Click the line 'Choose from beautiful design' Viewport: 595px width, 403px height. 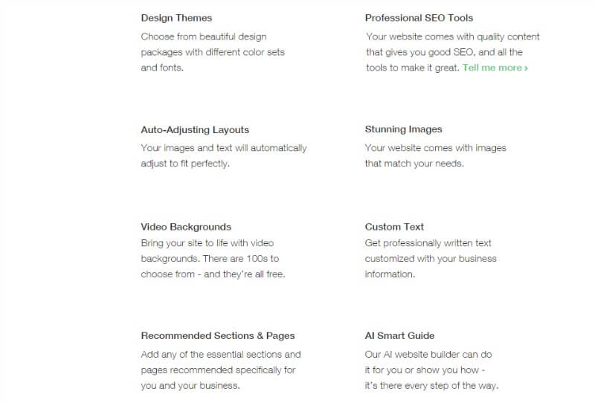tap(204, 37)
